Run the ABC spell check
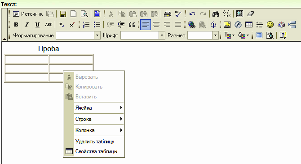This screenshot has width=301, height=164. [178, 14]
